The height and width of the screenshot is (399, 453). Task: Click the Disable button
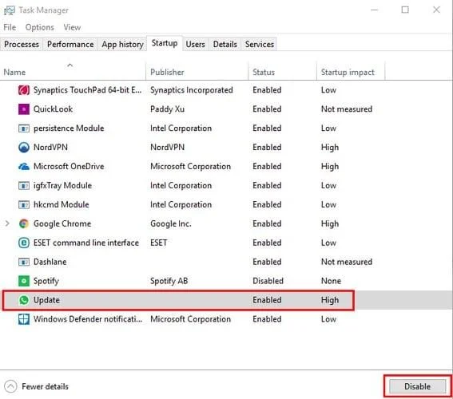[x=418, y=386]
